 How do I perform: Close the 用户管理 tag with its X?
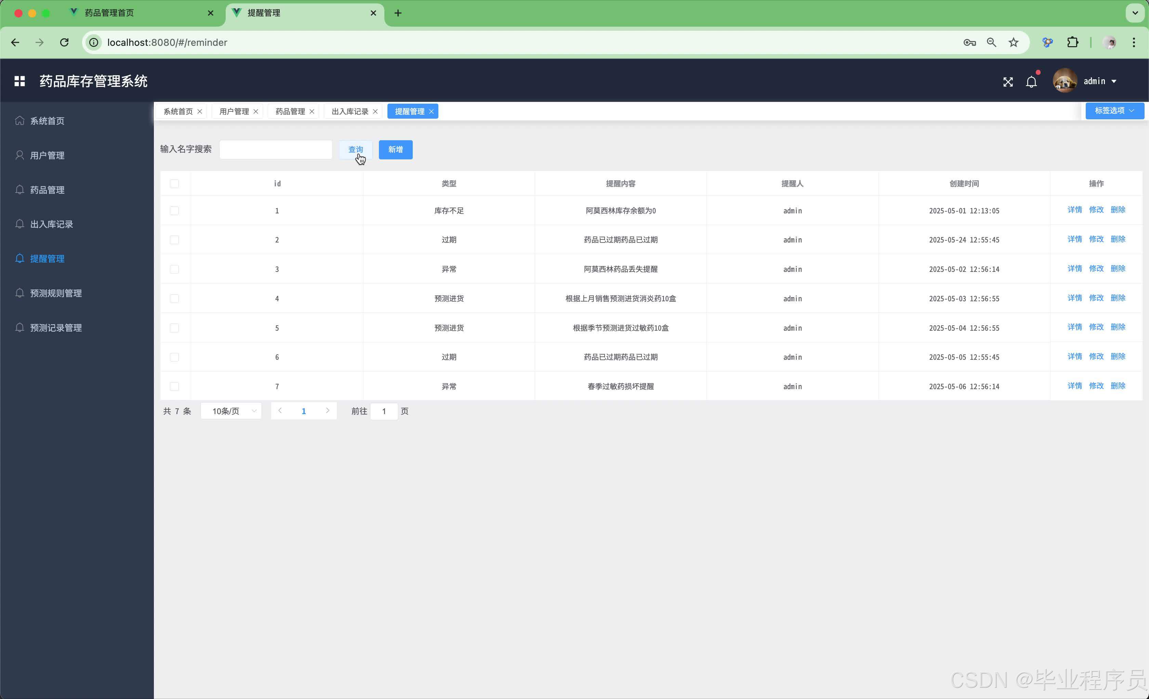(255, 111)
